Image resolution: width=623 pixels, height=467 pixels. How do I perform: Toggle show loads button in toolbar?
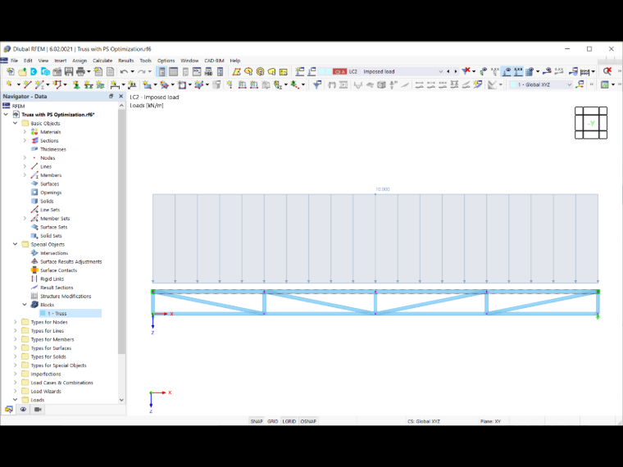pyautogui.click(x=507, y=71)
